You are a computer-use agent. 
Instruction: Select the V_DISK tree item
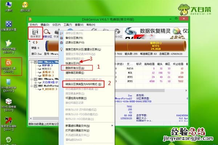point(50,89)
